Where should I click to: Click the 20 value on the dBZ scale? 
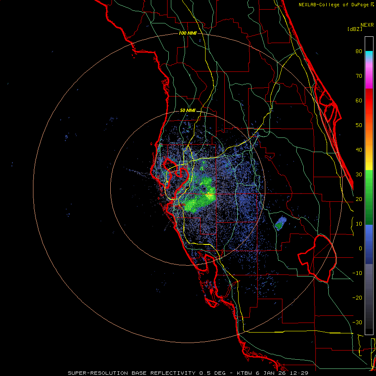(359, 199)
